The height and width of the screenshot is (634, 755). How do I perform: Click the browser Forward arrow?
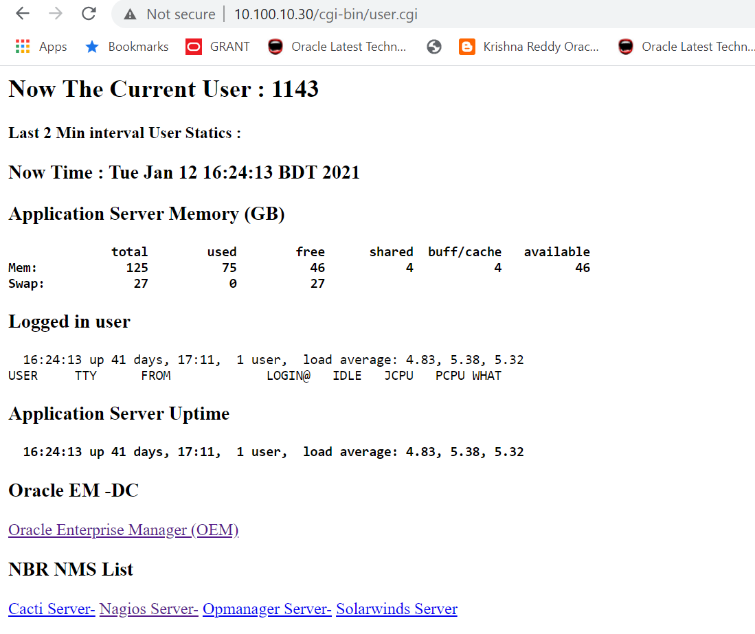[56, 14]
